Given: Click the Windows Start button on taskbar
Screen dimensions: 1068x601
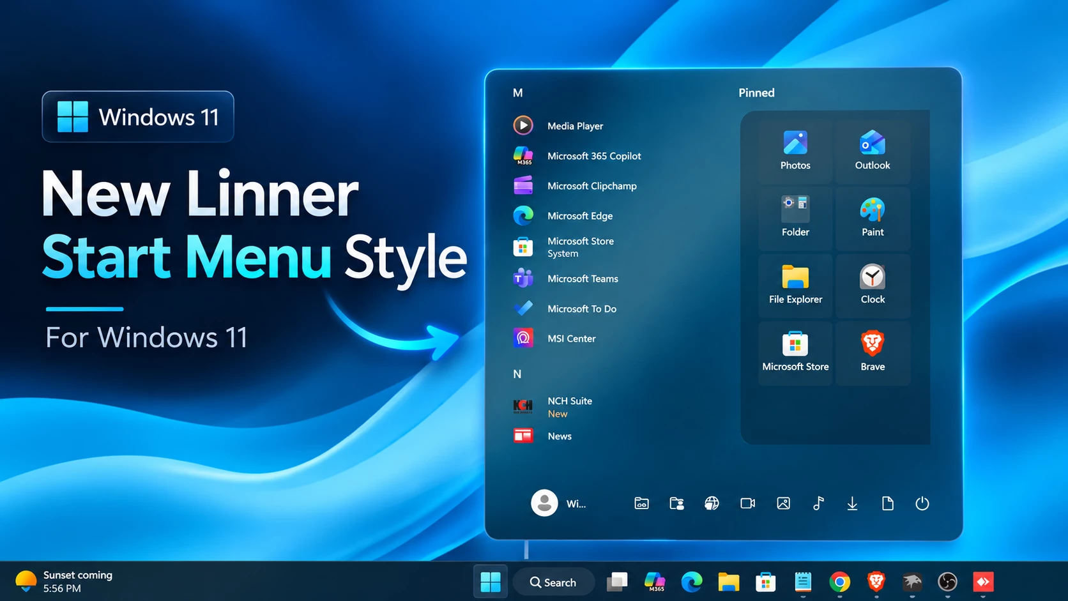Looking at the screenshot, I should coord(491,582).
